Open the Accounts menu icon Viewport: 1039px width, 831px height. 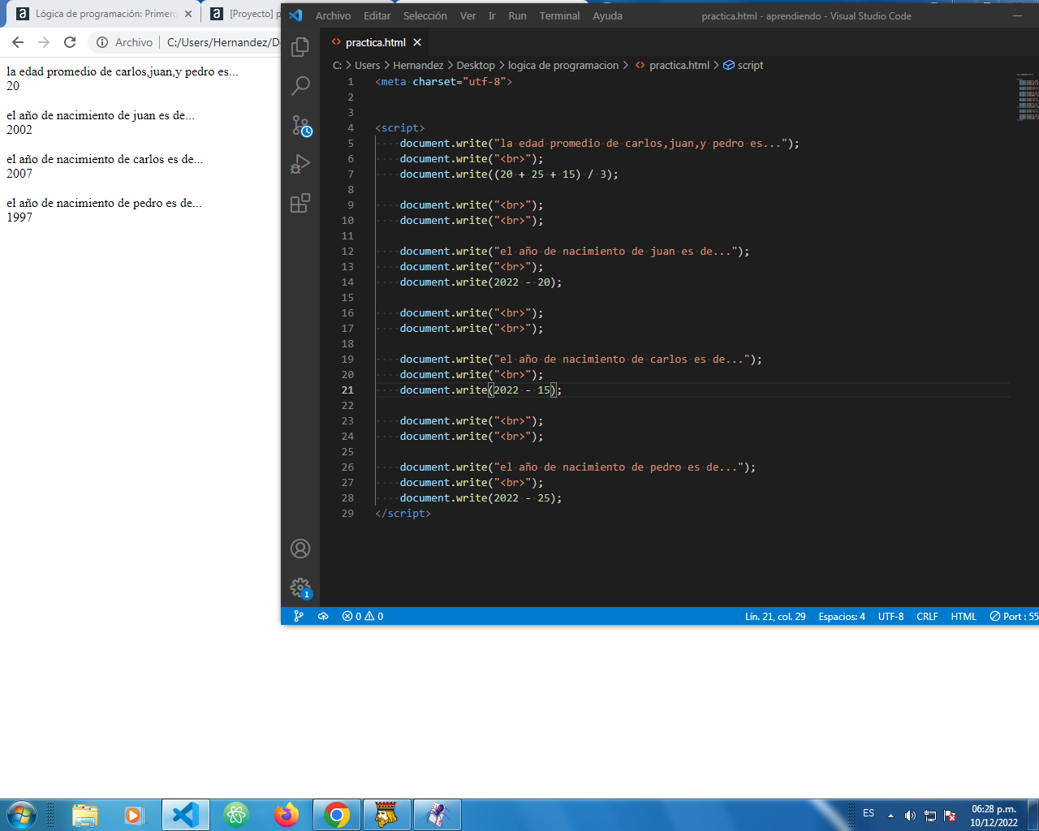pyautogui.click(x=300, y=549)
